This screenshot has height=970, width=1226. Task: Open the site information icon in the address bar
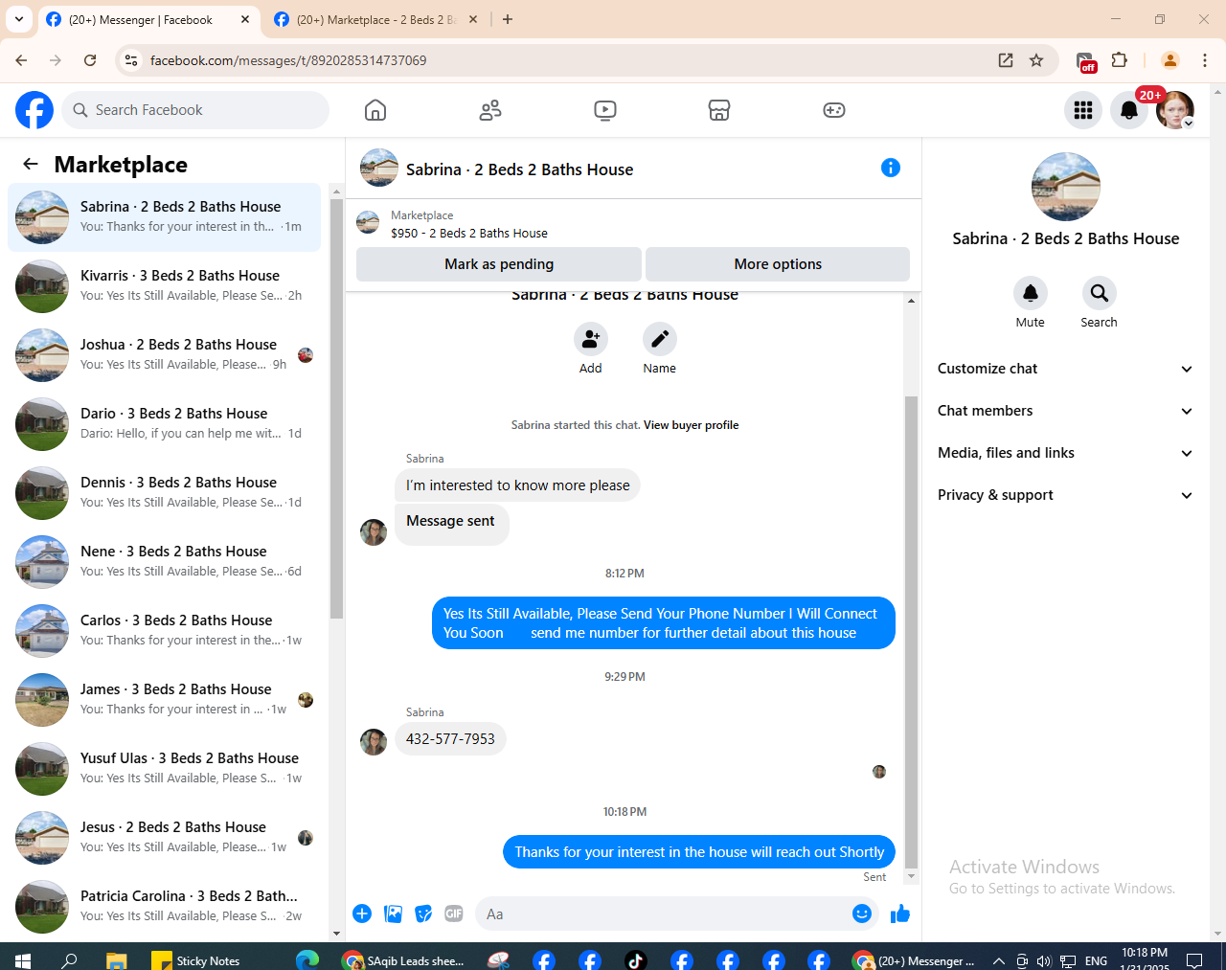coord(131,60)
